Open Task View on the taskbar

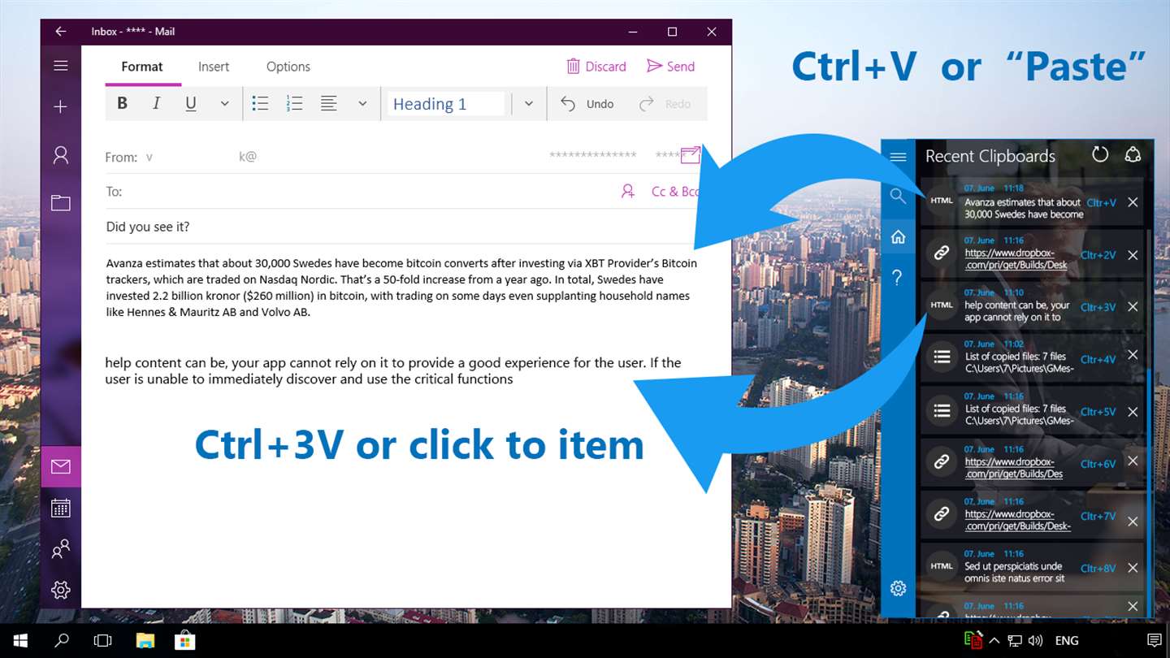tap(102, 641)
